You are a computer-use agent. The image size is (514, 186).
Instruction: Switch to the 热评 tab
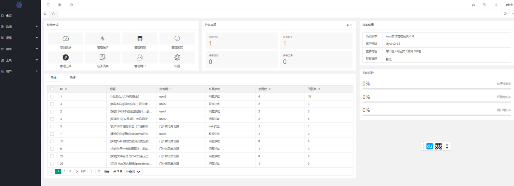(72, 77)
